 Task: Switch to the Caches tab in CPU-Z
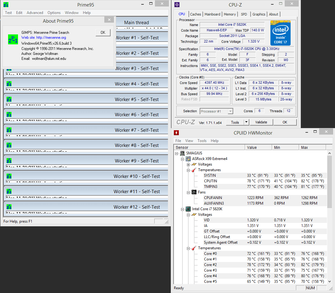196,14
